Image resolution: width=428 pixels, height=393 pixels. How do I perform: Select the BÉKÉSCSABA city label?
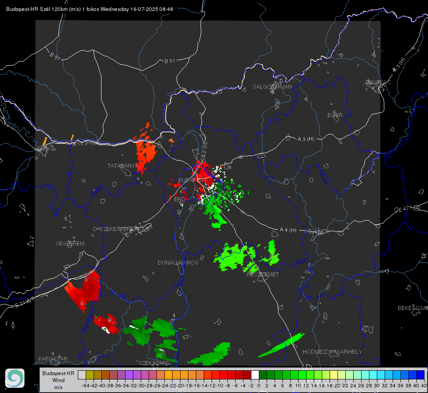[413, 308]
